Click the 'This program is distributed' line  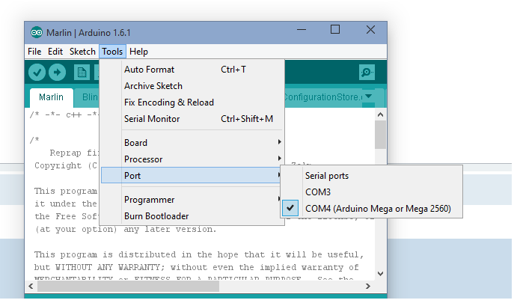199,254
